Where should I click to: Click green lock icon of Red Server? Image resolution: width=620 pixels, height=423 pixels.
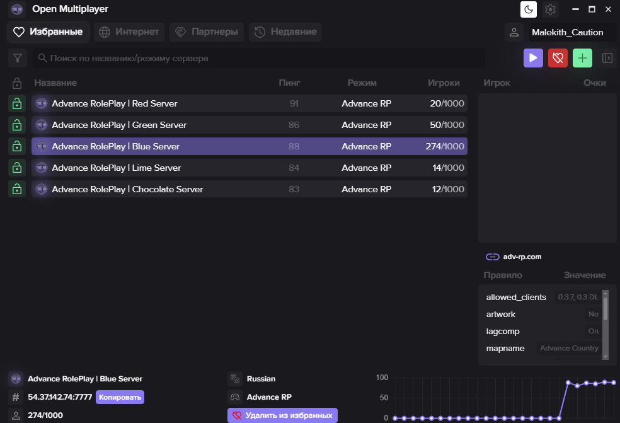pos(16,103)
